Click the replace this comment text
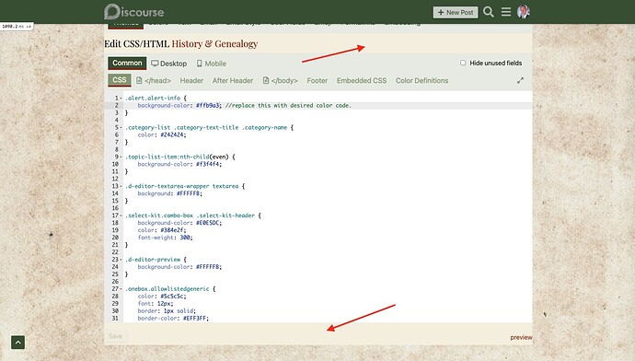The height and width of the screenshot is (361, 635). pyautogui.click(x=288, y=105)
